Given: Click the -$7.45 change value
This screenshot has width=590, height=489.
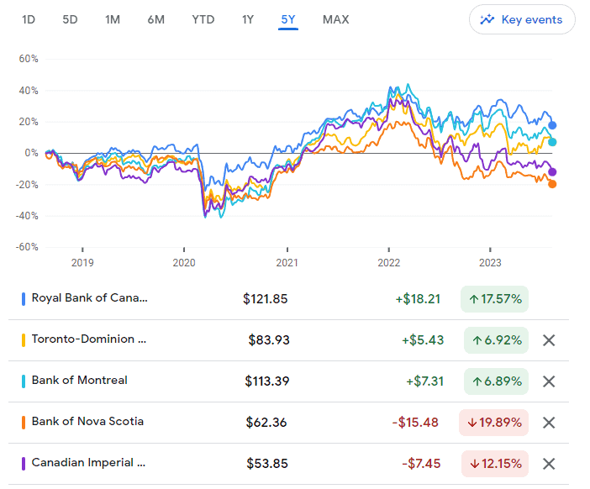Looking at the screenshot, I should (x=421, y=464).
